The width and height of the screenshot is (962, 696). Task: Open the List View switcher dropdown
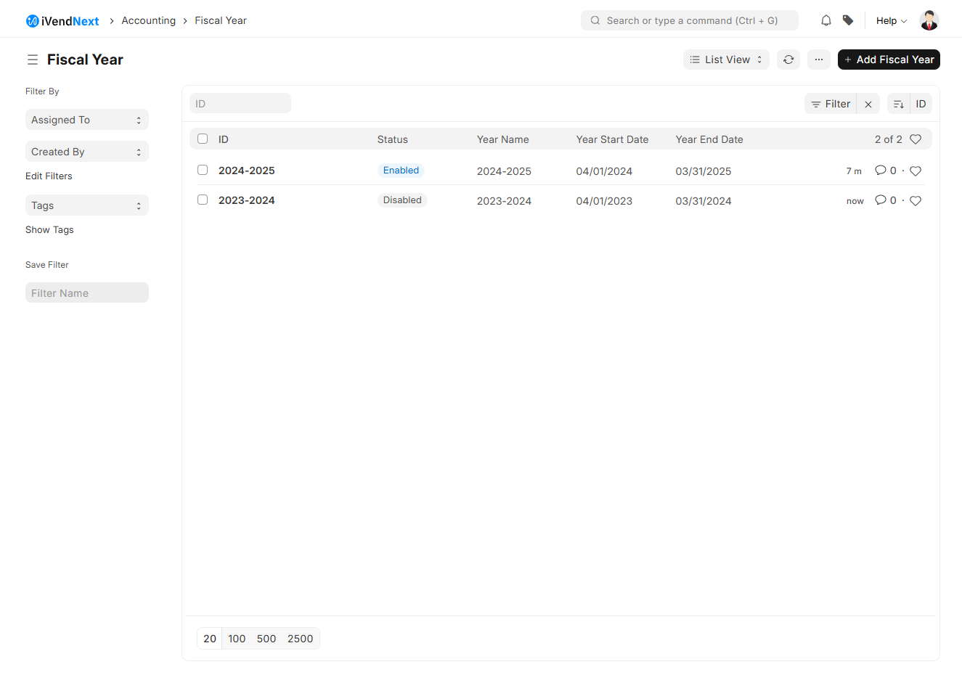click(x=726, y=60)
